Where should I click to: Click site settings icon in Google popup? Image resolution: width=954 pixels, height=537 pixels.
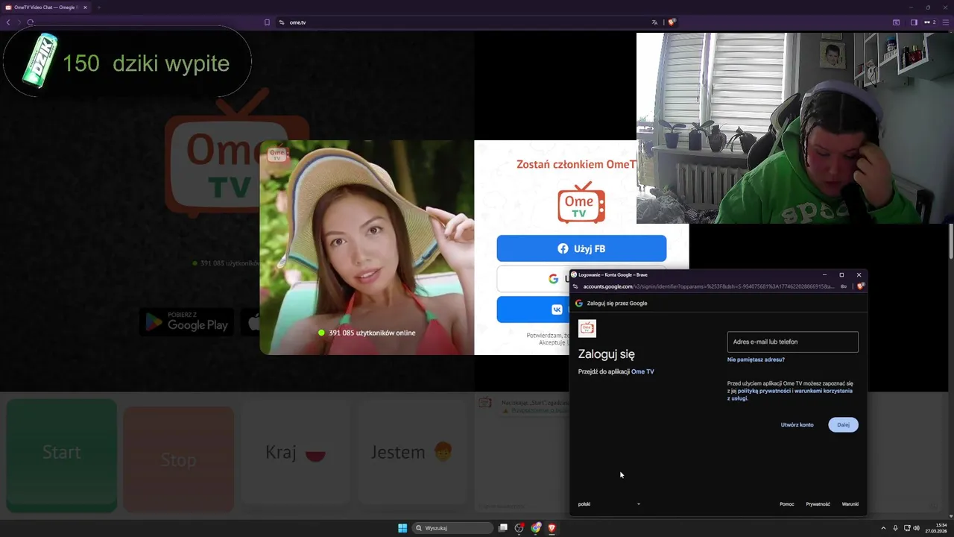tap(575, 286)
